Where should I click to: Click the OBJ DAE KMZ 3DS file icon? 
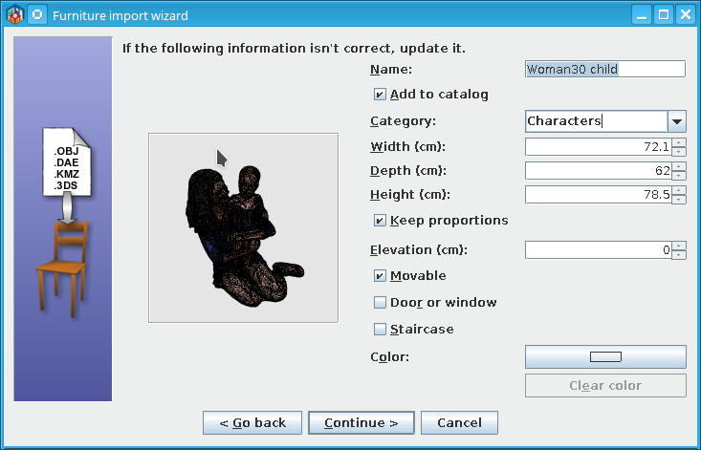(67, 162)
